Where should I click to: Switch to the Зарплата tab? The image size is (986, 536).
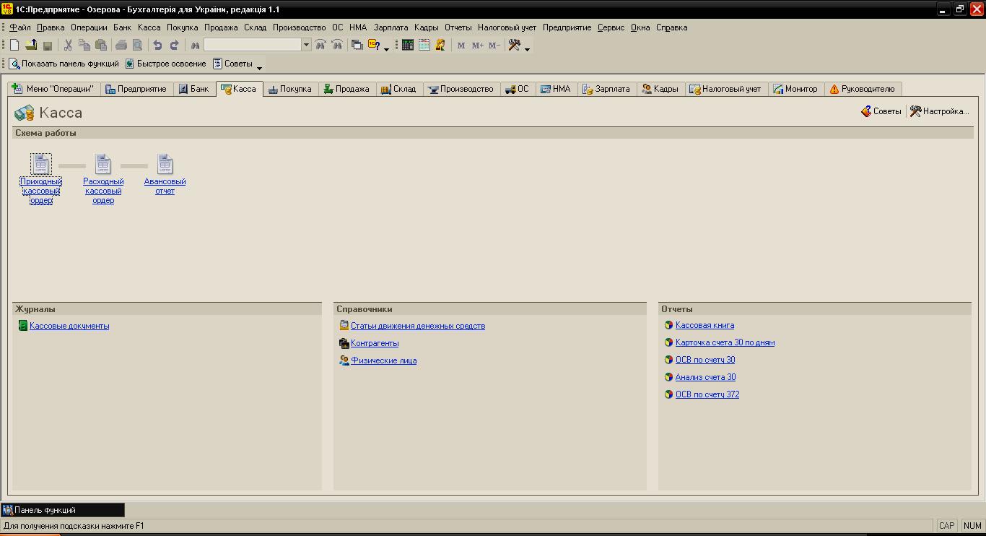click(606, 89)
